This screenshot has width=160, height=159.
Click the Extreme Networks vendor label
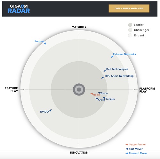[x=124, y=54]
